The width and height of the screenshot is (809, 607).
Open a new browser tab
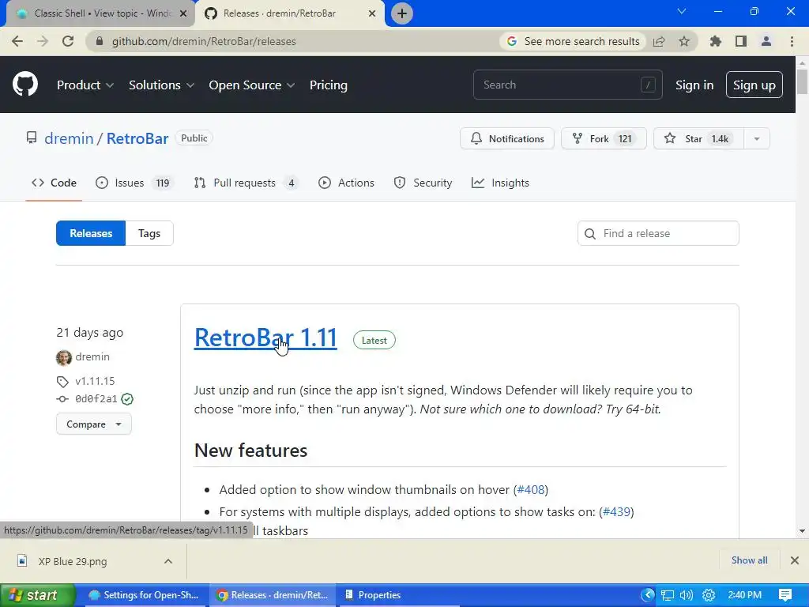(402, 13)
